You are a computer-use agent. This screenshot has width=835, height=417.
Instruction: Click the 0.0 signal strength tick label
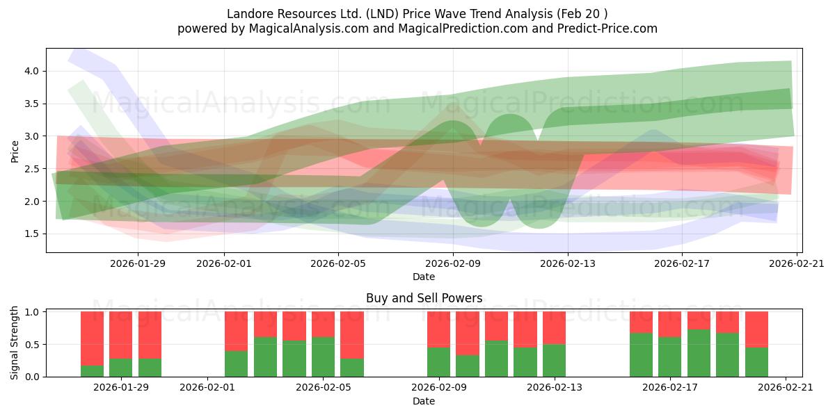point(33,377)
